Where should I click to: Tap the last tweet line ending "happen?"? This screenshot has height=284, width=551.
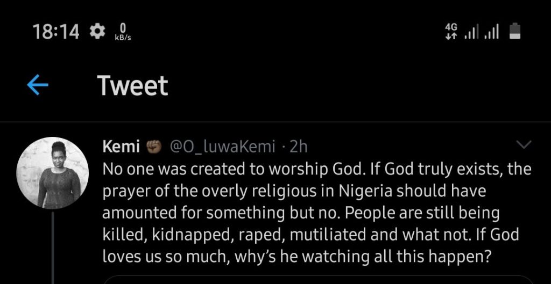pyautogui.click(x=296, y=257)
